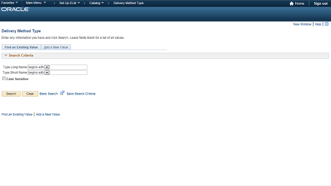Focus the Type Long Name text field
331x186 pixels.
[x=69, y=67]
